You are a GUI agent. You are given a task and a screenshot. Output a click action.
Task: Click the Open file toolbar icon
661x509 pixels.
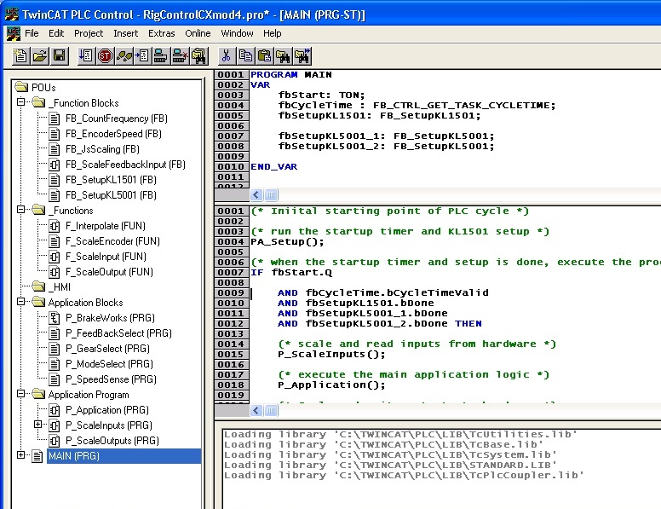tap(40, 55)
